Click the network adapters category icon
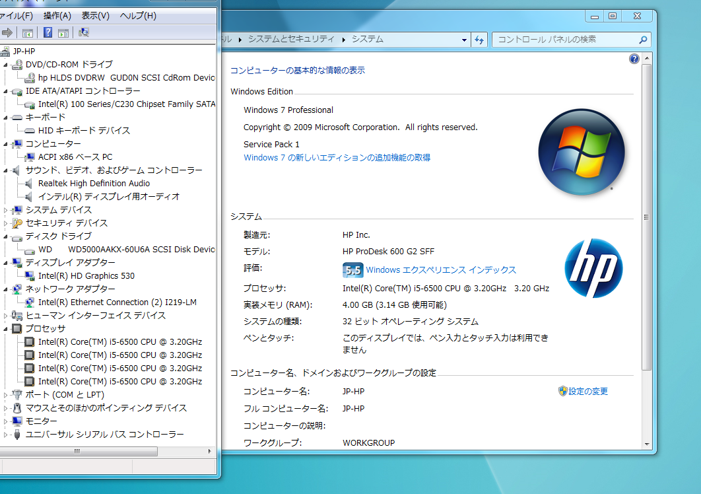 point(17,289)
